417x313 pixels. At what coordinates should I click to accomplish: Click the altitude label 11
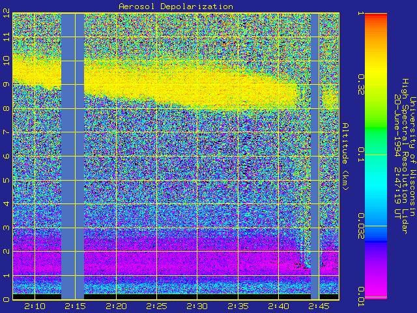(x=6, y=37)
